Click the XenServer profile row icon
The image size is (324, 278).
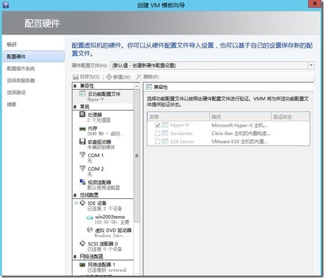pyautogui.click(x=165, y=133)
